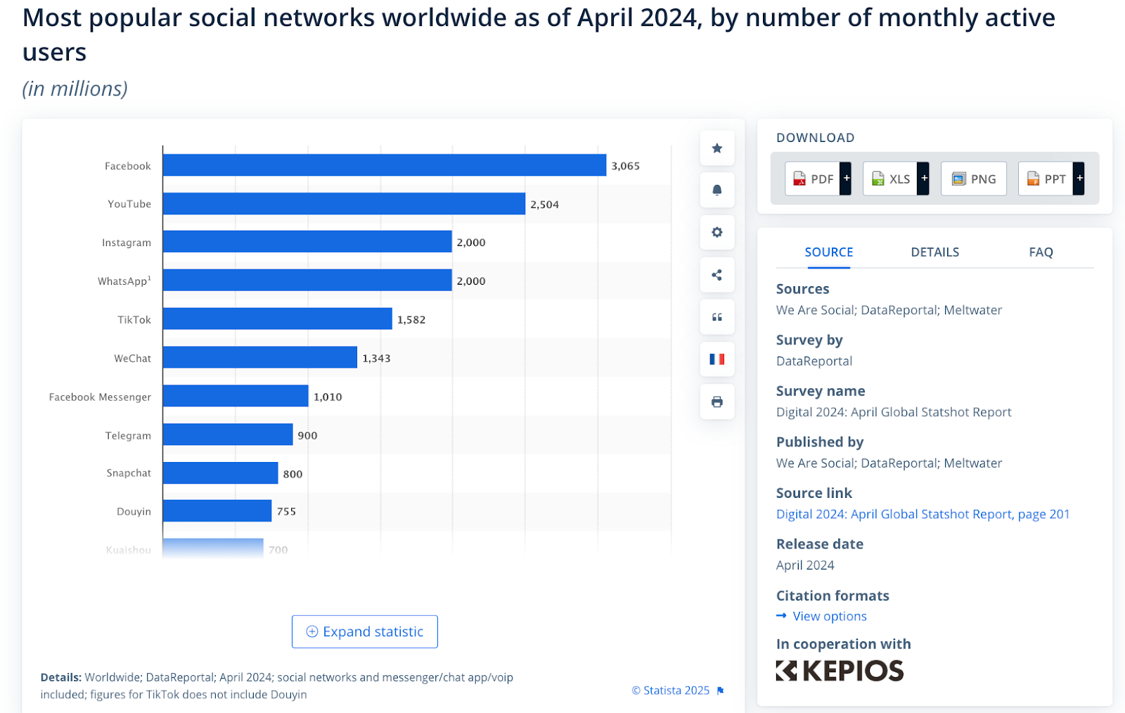
Task: Click the value label 800
Action: pos(292,475)
